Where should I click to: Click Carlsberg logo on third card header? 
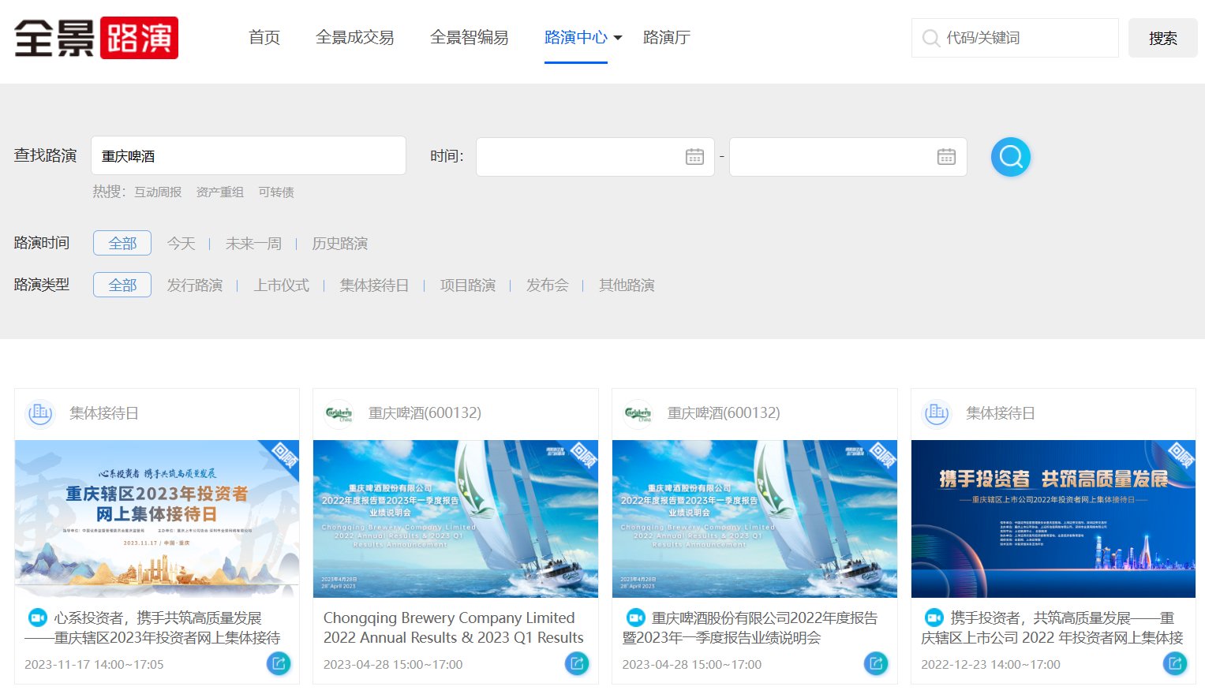point(638,412)
